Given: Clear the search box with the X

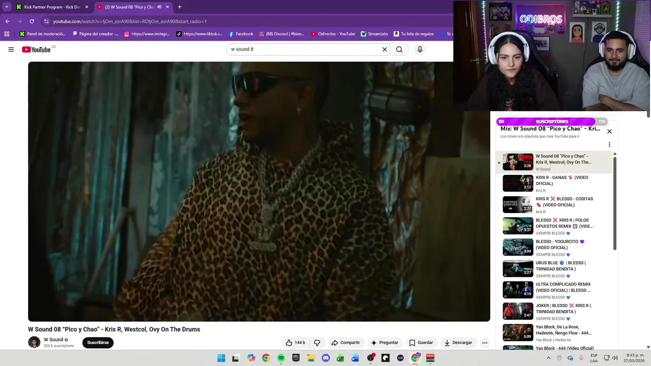Looking at the screenshot, I should 384,49.
